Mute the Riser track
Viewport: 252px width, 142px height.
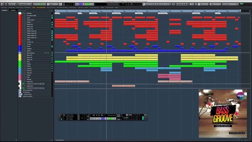pos(23,47)
